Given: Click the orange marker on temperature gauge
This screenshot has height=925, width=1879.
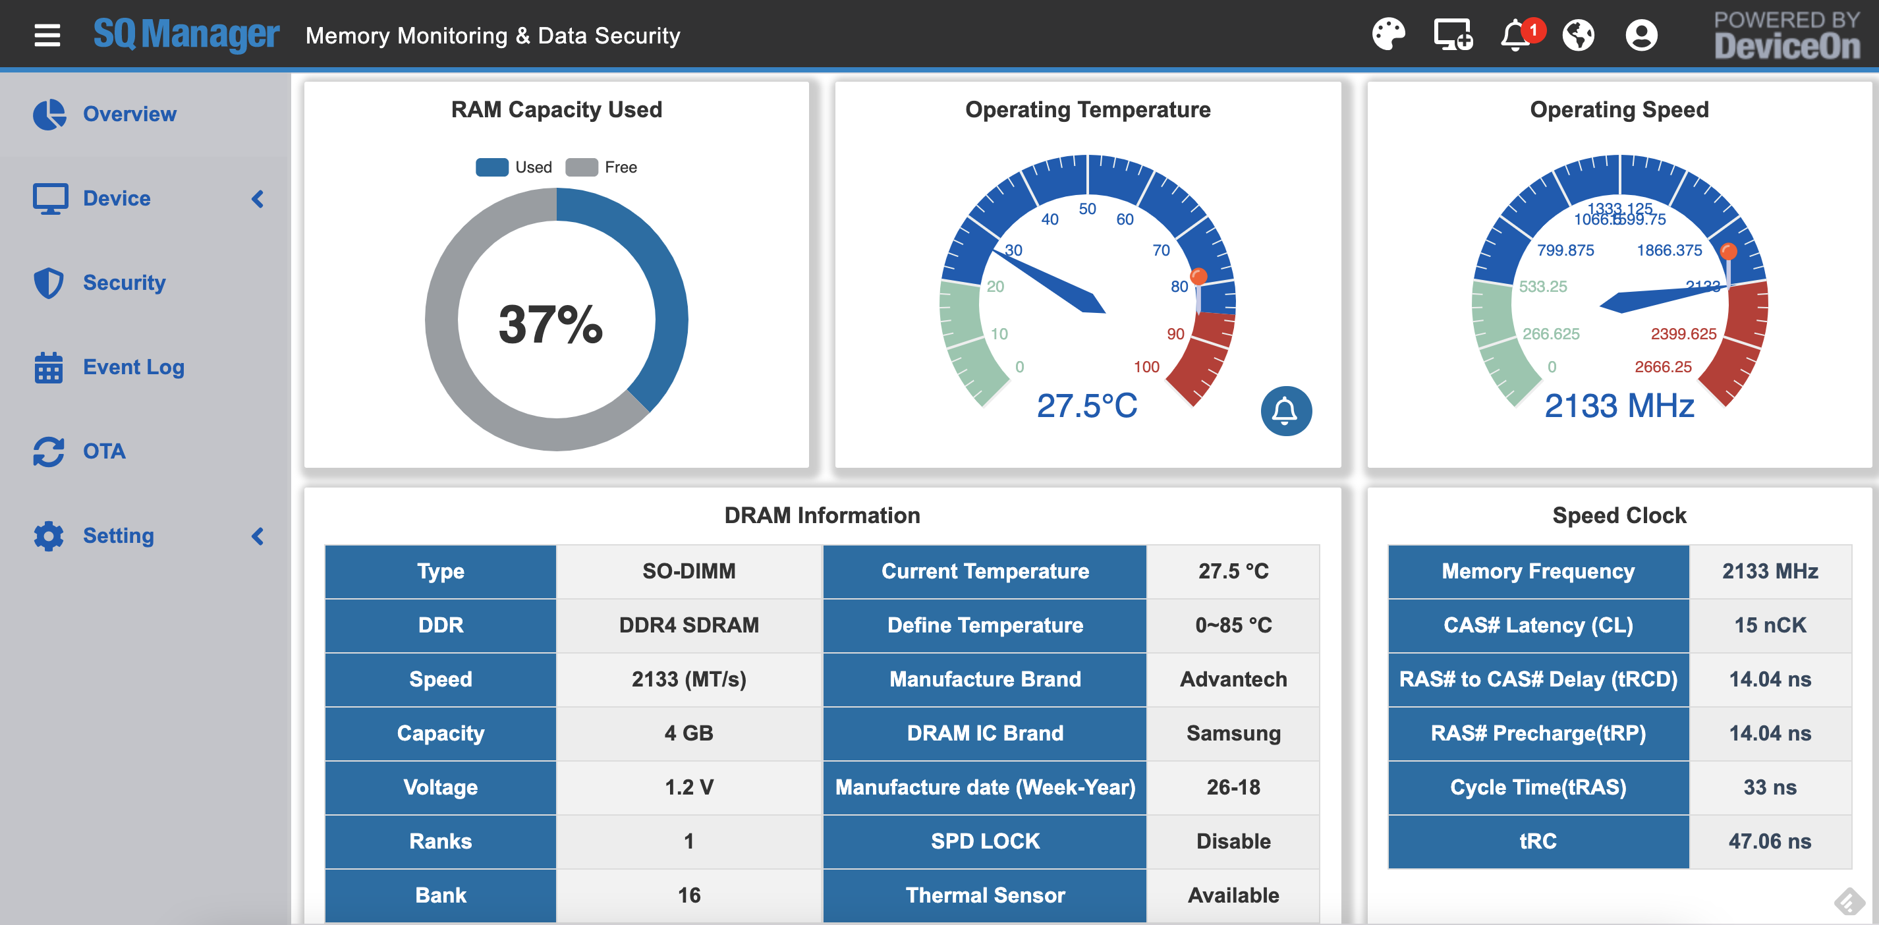Looking at the screenshot, I should [1198, 276].
